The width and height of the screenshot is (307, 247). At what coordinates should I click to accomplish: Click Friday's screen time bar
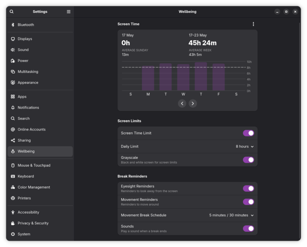pyautogui.click(x=219, y=77)
